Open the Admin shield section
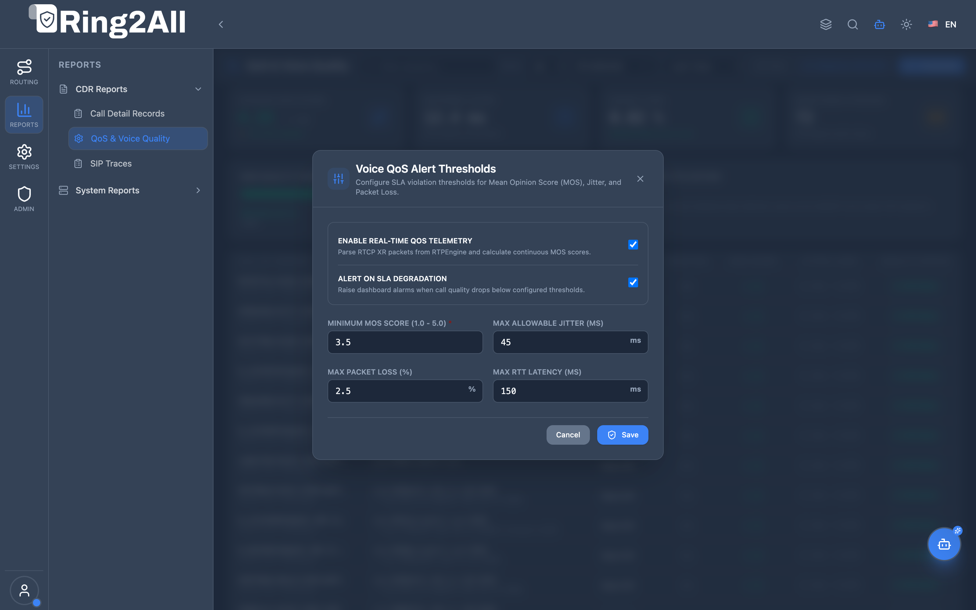This screenshot has height=610, width=976. click(x=24, y=199)
